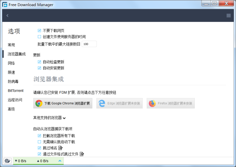Screen dimensions: 236x167
Task: Uncheck the 不要下载网页 checkbox
Action: click(40, 31)
